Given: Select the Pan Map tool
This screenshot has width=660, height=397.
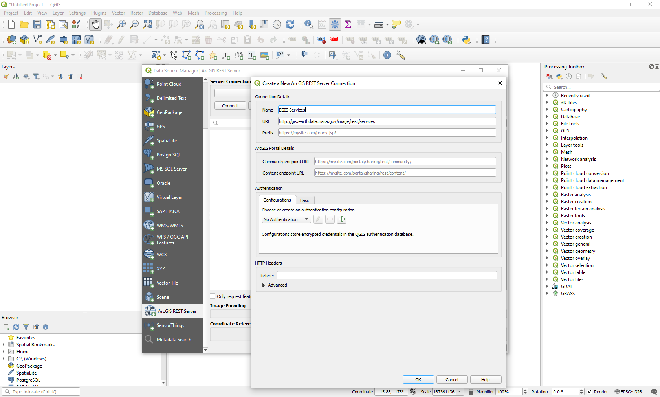Looking at the screenshot, I should coord(95,24).
